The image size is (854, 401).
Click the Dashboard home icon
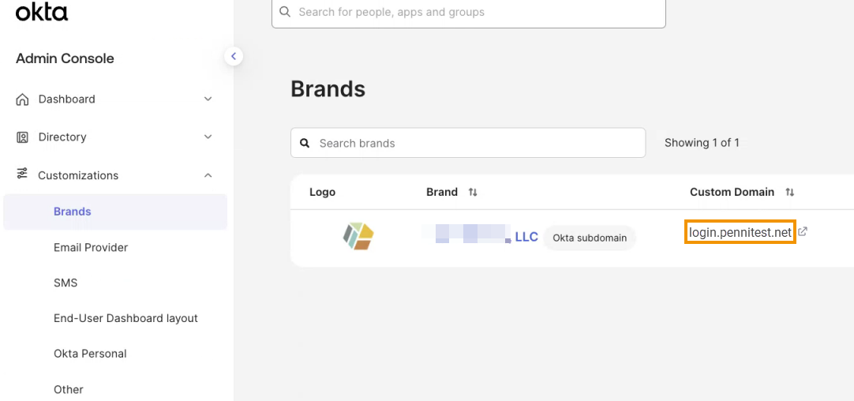(22, 99)
